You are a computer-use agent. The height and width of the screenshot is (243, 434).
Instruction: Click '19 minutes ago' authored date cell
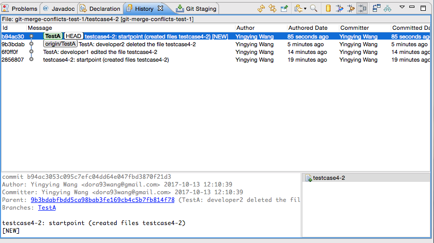click(x=307, y=60)
